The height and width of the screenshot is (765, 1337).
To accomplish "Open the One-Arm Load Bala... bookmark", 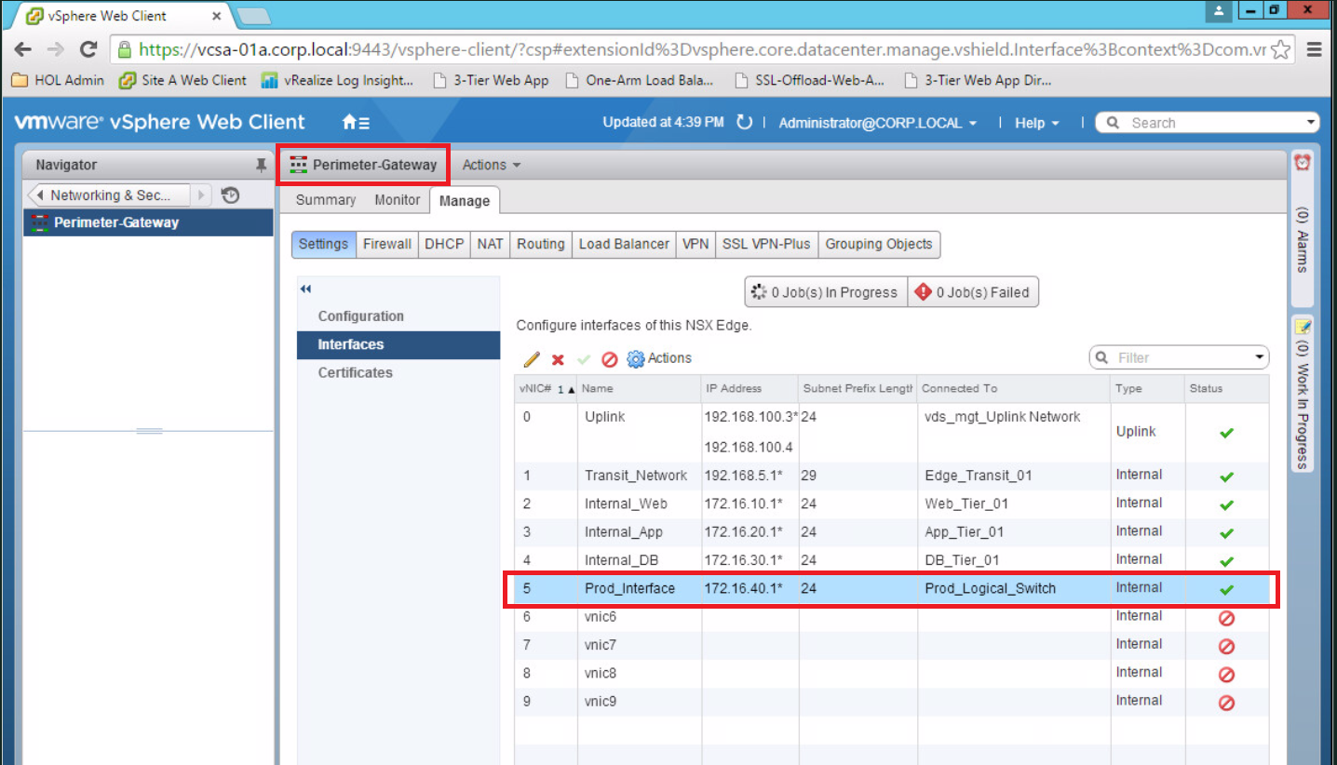I will [x=640, y=80].
